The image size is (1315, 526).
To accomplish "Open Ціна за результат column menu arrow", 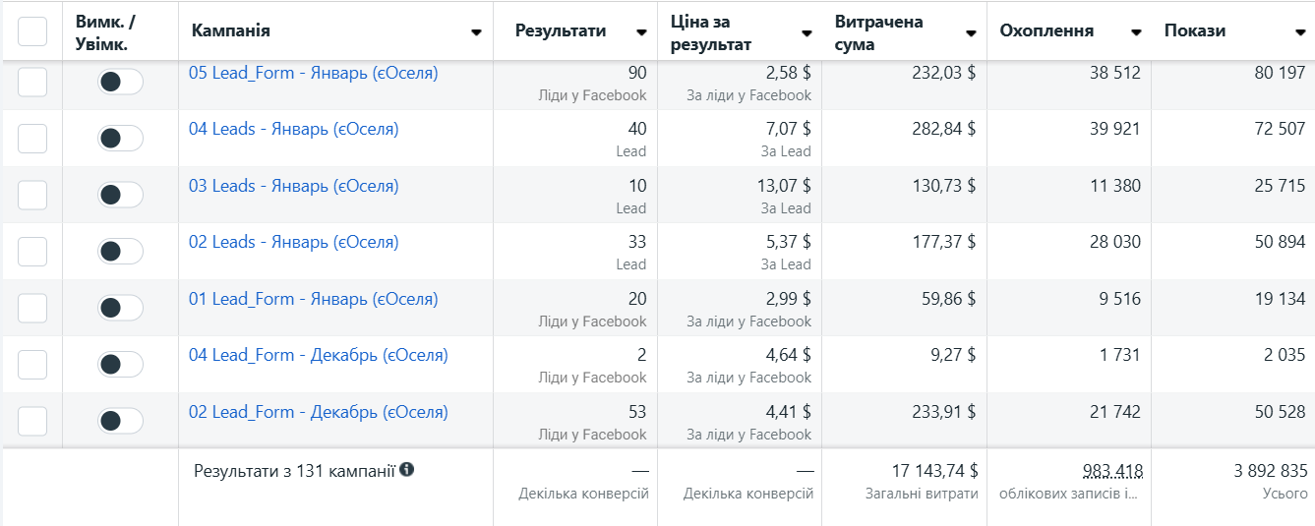I will (806, 32).
